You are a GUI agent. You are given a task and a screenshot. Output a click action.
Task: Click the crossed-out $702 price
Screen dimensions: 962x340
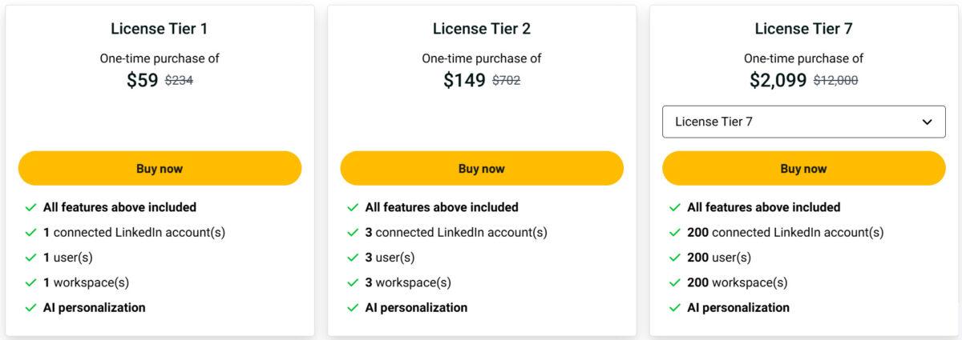[506, 81]
